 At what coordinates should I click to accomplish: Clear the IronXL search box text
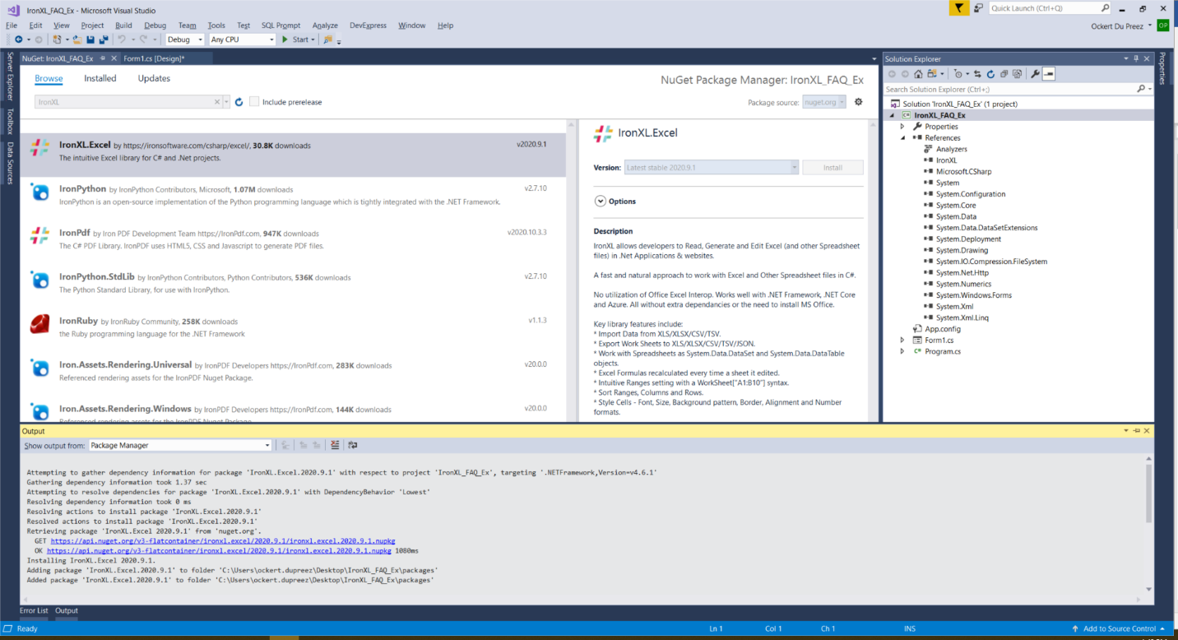(x=218, y=102)
